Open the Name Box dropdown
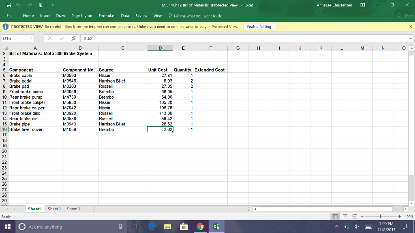Screen dimensions: 415x233 pos(31,38)
